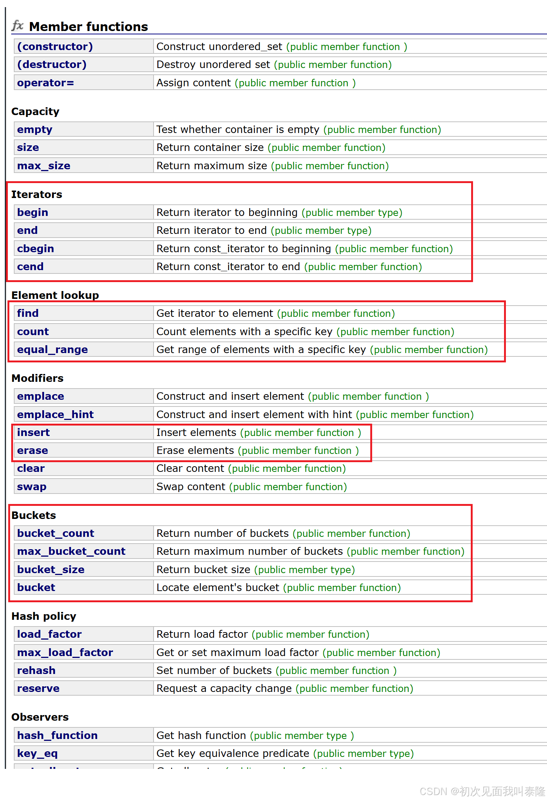The image size is (547, 801).
Task: Open the reserve function link
Action: [38, 688]
